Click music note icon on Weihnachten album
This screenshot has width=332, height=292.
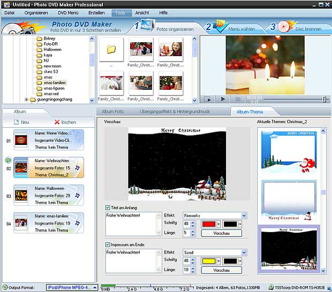78,168
